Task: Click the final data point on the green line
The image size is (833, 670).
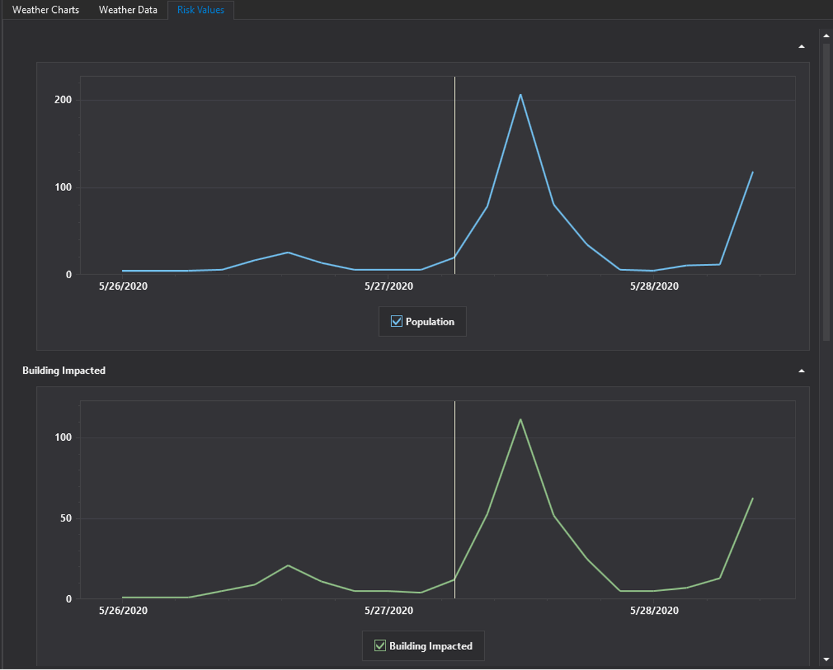Action: [x=752, y=498]
